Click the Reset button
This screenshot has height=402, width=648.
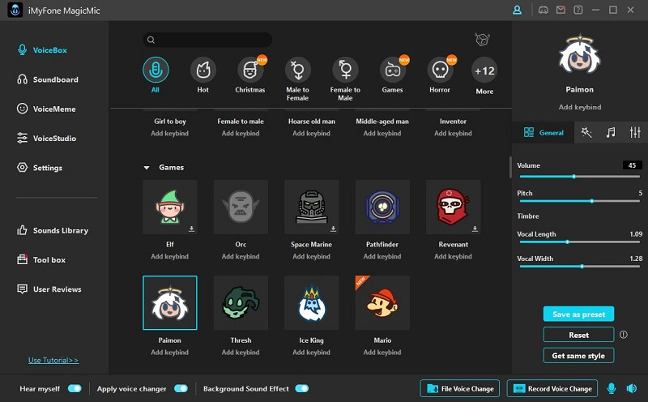pos(578,335)
